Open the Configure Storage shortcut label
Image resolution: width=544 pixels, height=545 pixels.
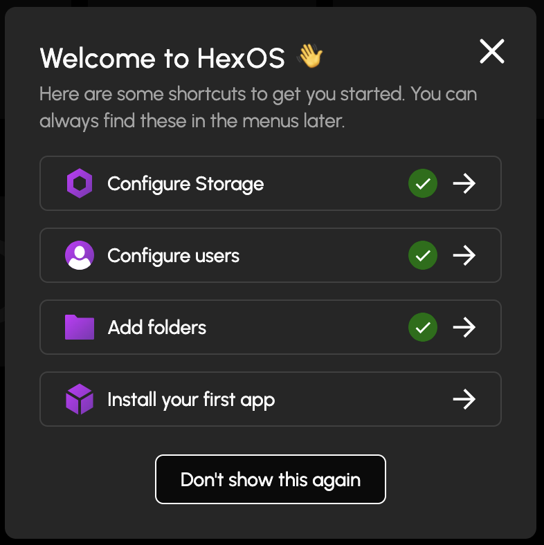[x=185, y=184]
